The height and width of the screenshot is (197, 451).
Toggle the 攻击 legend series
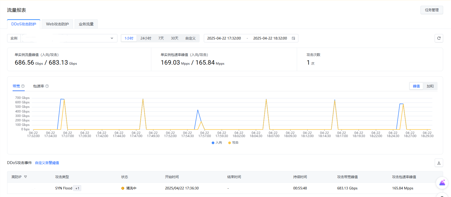pos(234,143)
